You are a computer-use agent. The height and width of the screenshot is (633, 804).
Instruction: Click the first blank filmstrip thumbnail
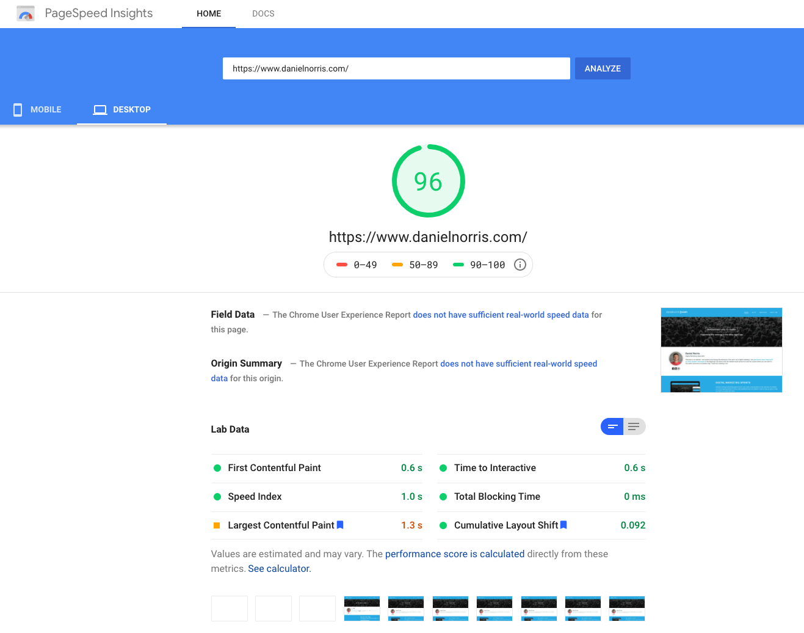[x=230, y=609]
